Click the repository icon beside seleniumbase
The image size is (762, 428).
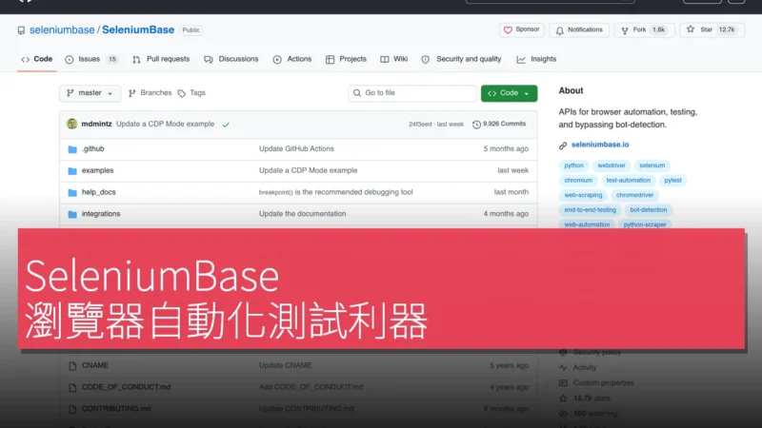[x=21, y=30]
